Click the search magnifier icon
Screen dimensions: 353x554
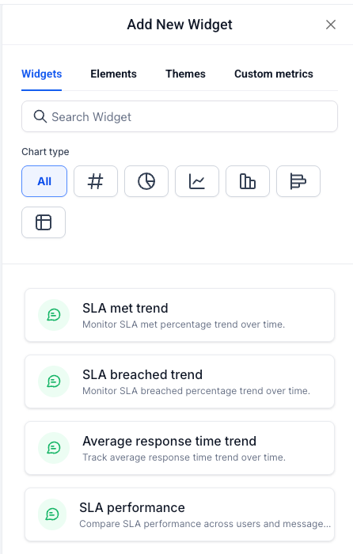coord(40,116)
